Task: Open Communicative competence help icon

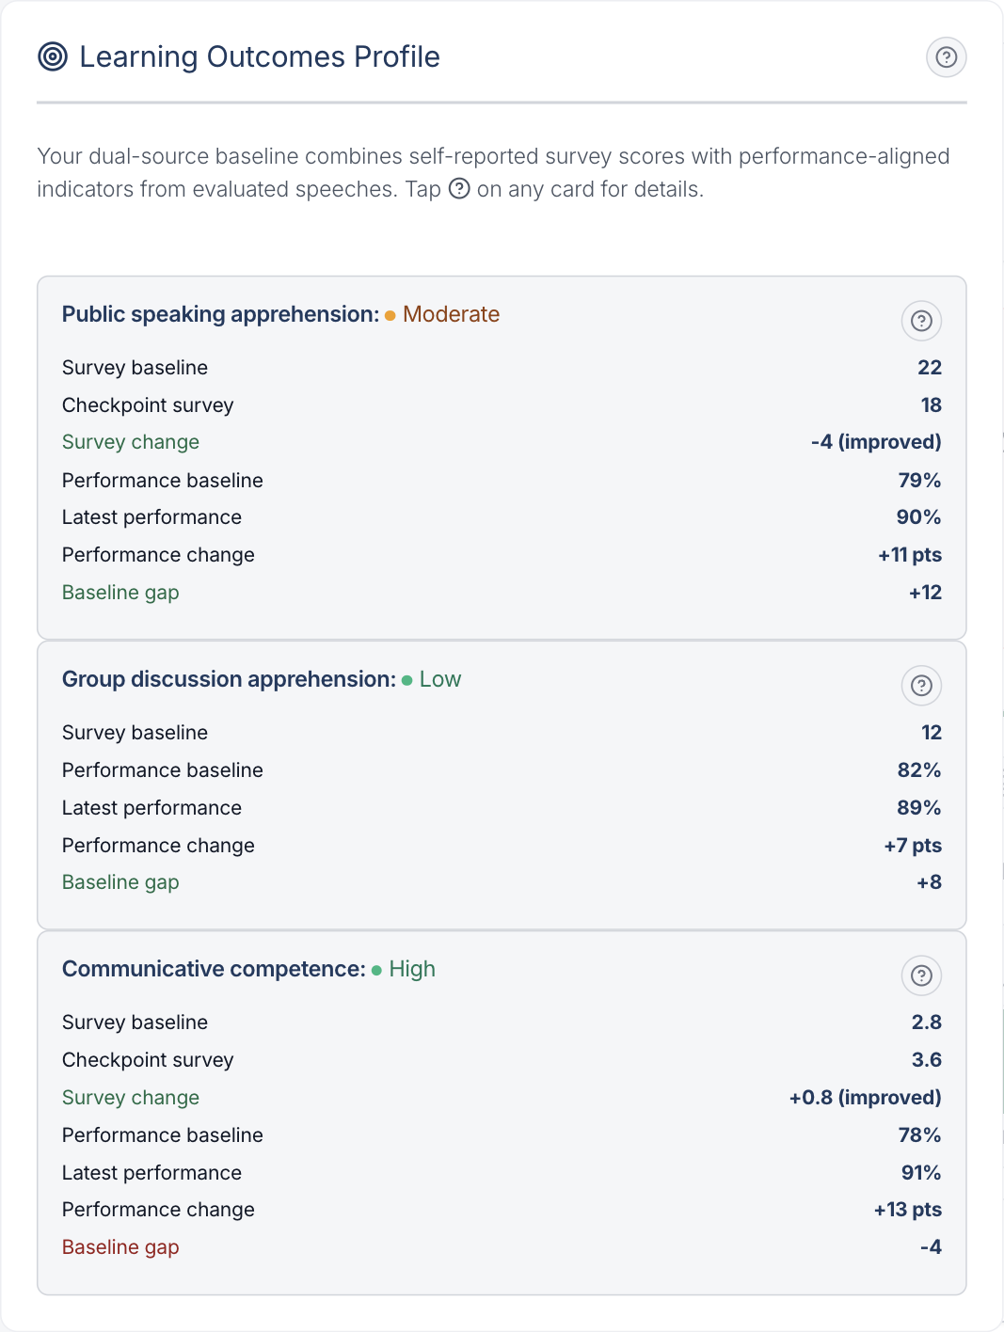Action: tap(921, 975)
